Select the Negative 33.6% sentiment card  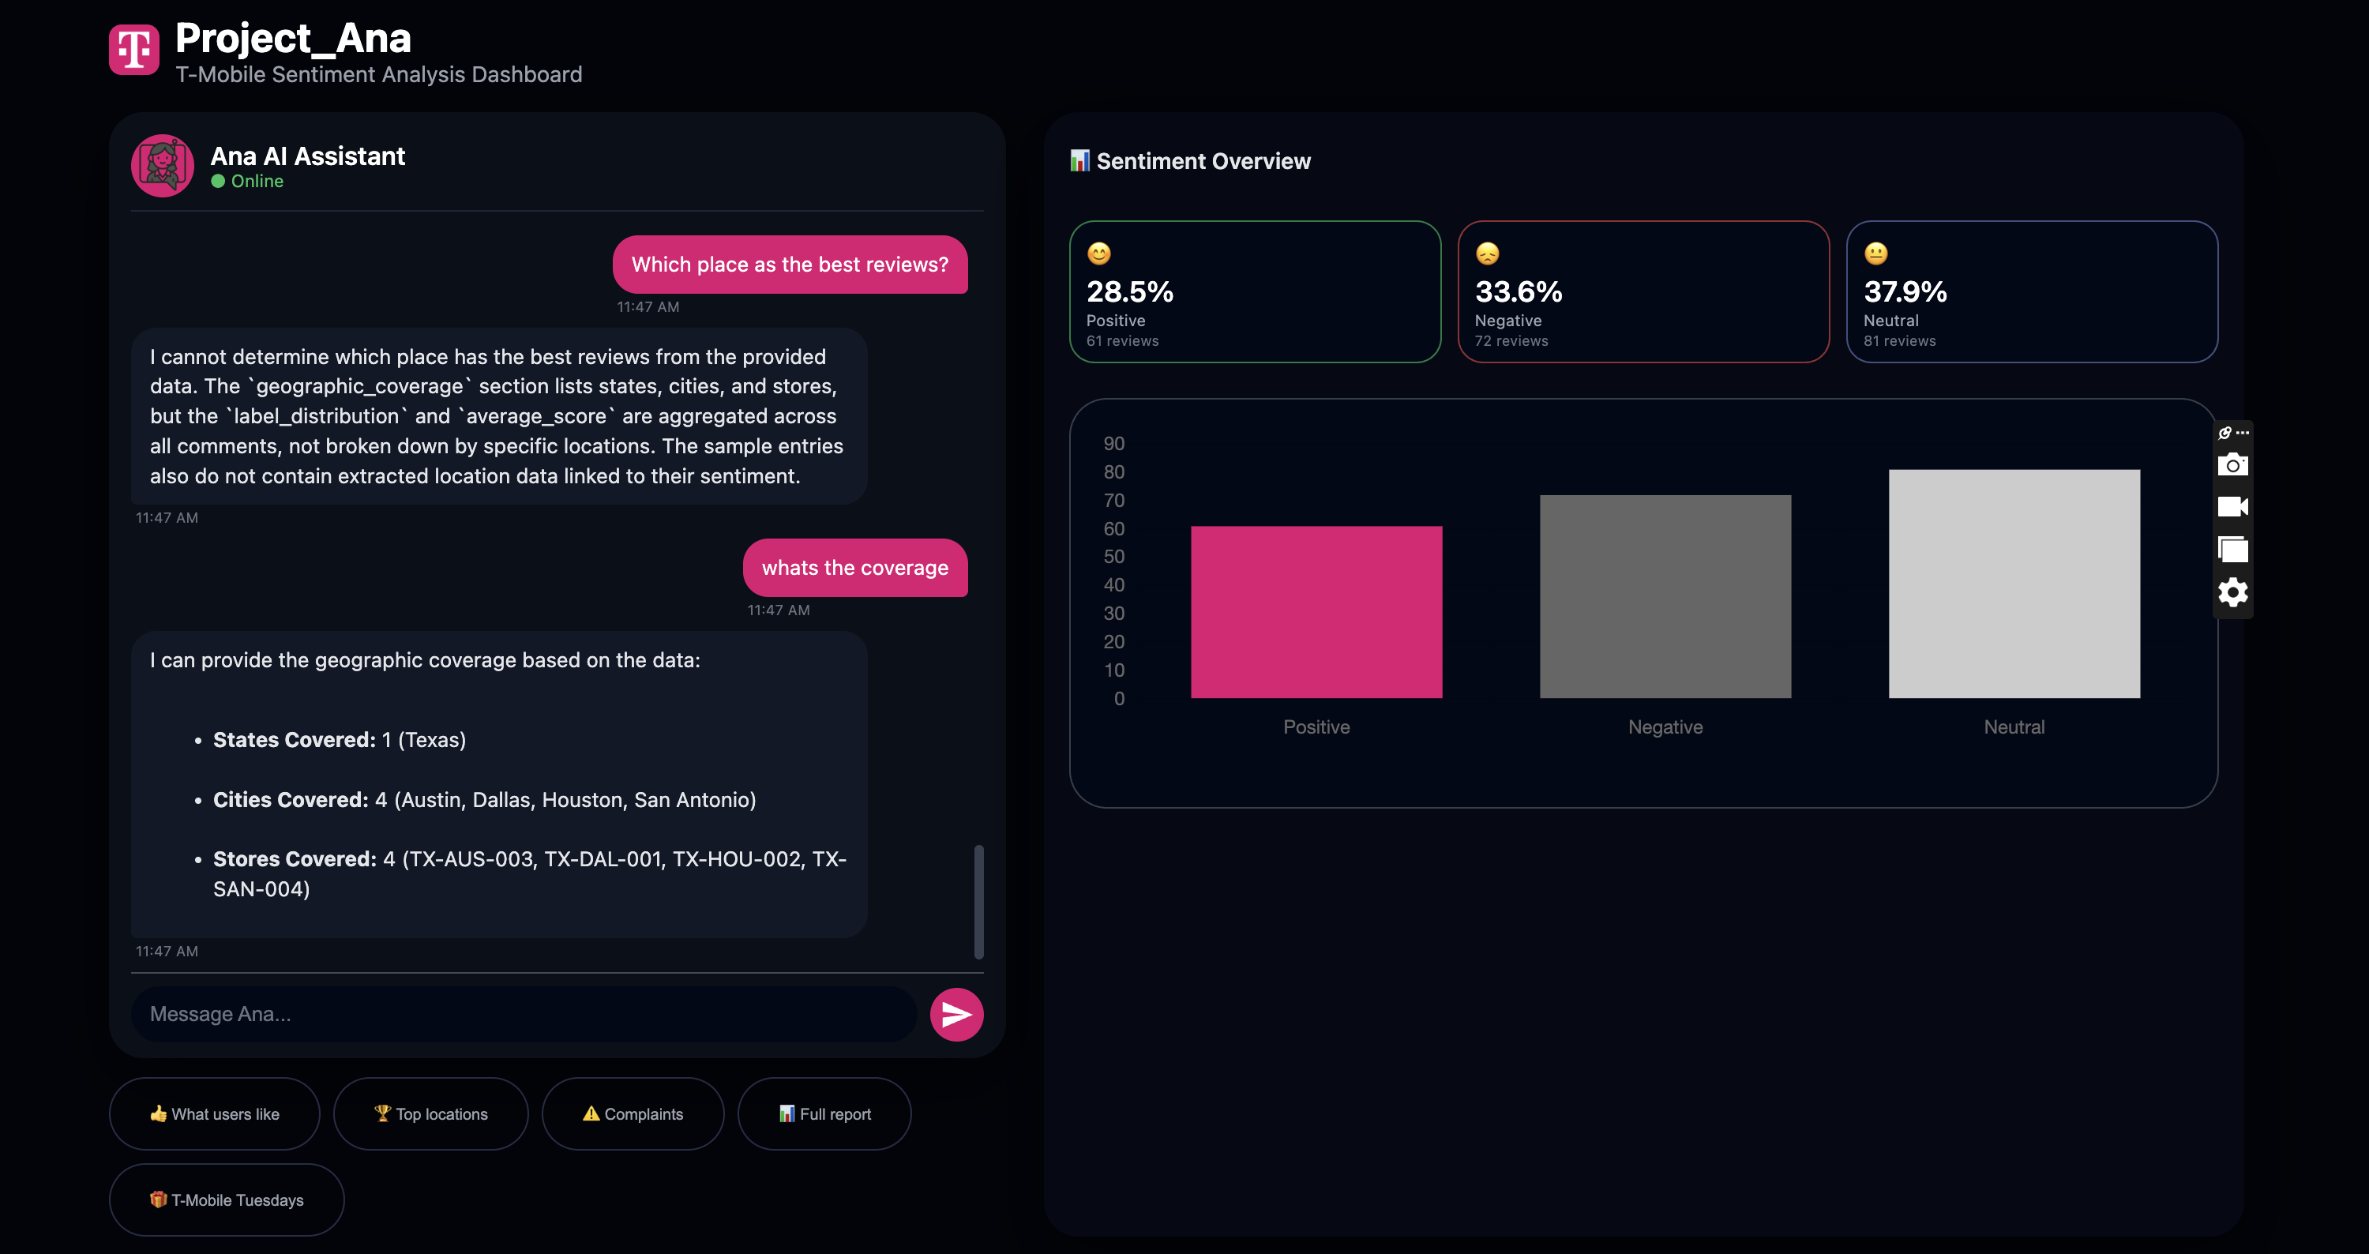click(x=1643, y=291)
